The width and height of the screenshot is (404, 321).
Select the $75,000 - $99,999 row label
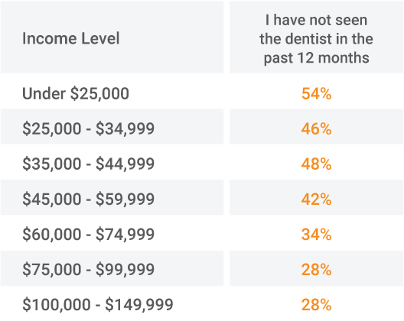[89, 270]
